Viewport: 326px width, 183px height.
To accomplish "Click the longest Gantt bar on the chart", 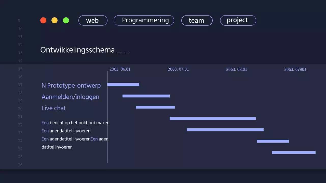I will (x=212, y=118).
